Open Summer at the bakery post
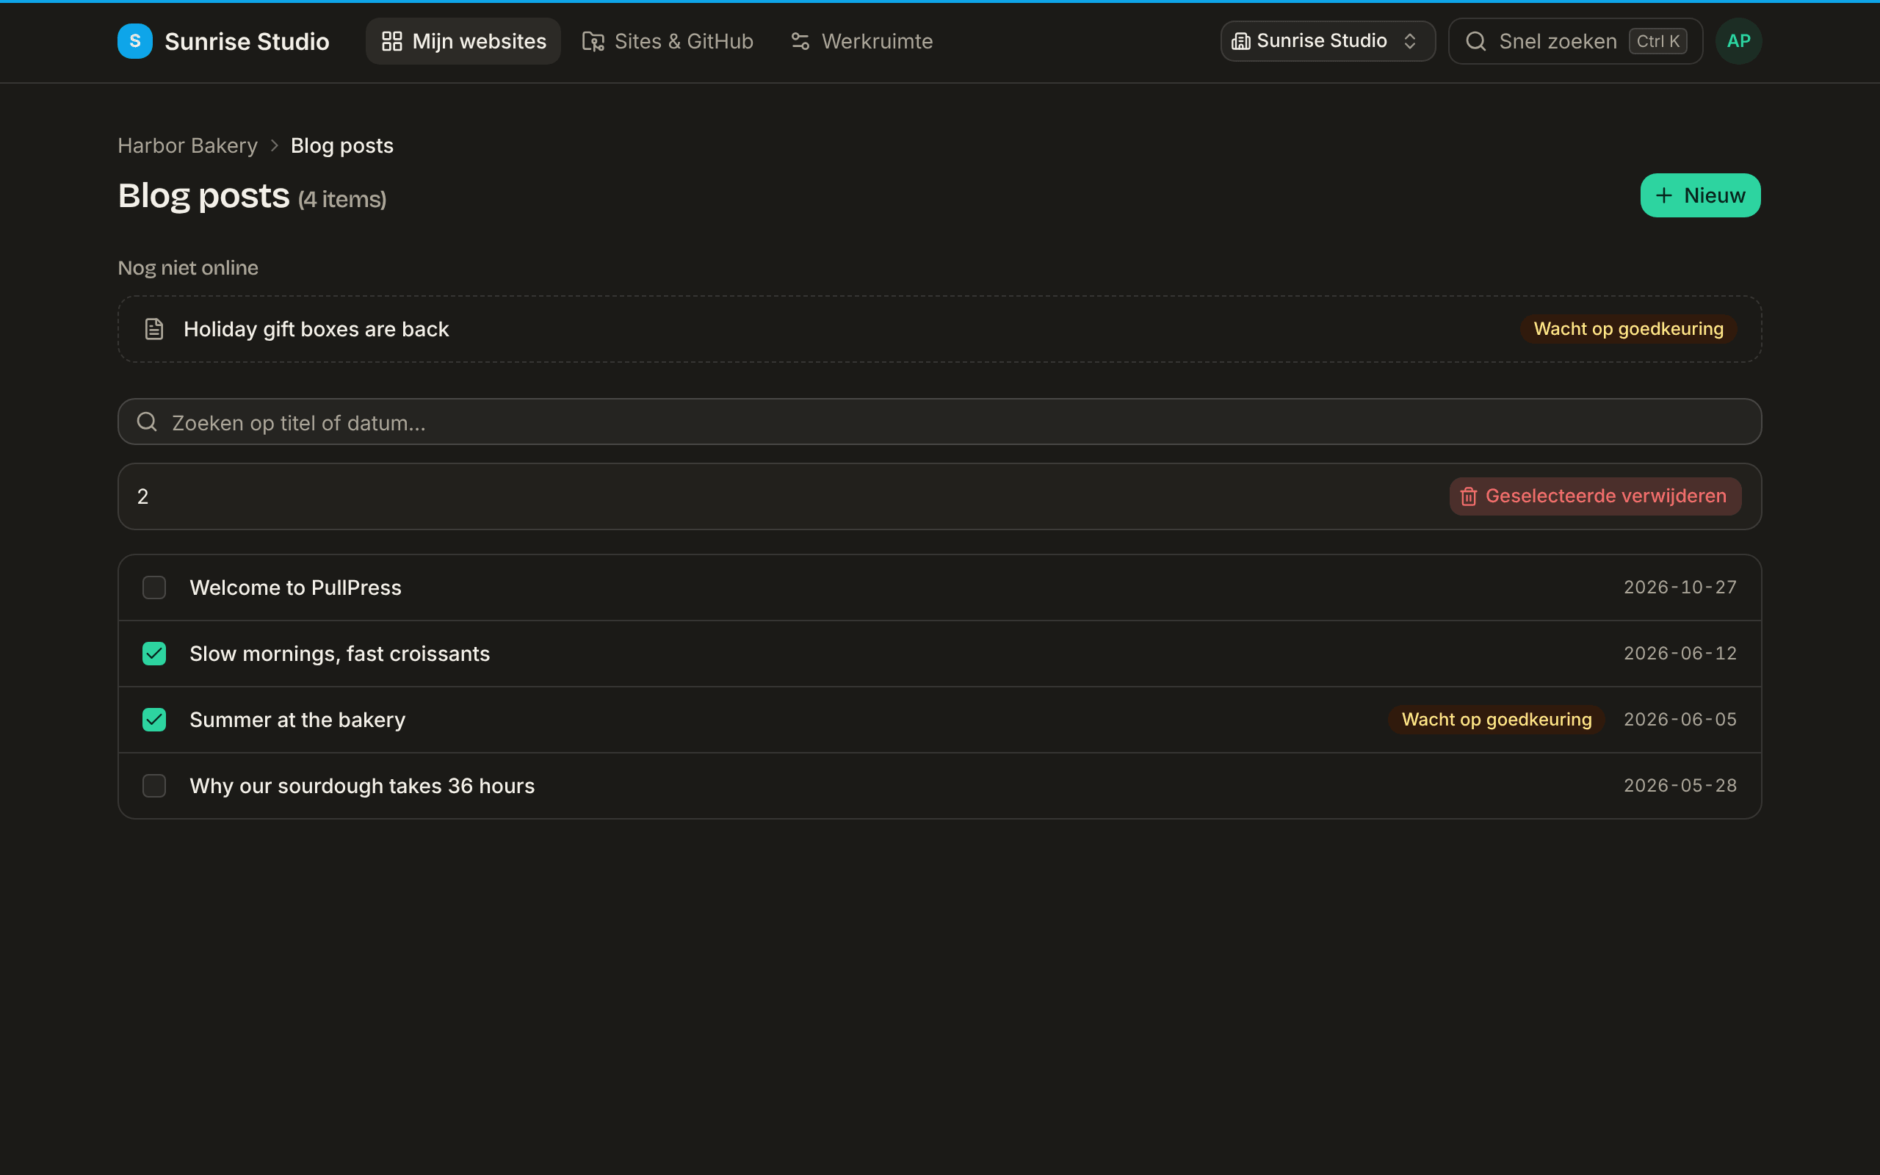Viewport: 1880px width, 1175px height. [x=297, y=720]
